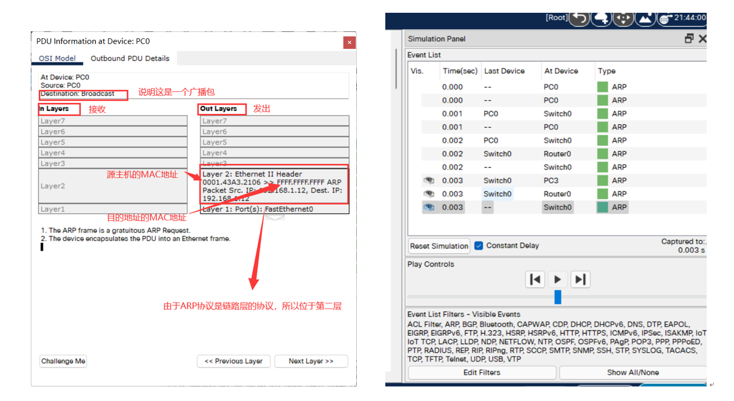Click the Event List Filters - Visible Events label
This screenshot has width=734, height=401.
coord(464,314)
